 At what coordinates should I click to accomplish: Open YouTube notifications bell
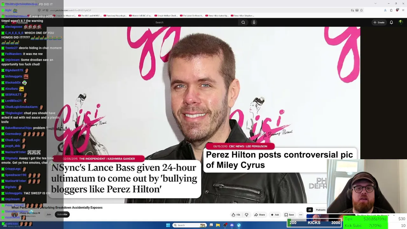[x=391, y=22]
